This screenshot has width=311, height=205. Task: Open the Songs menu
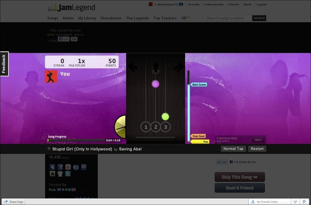53,18
